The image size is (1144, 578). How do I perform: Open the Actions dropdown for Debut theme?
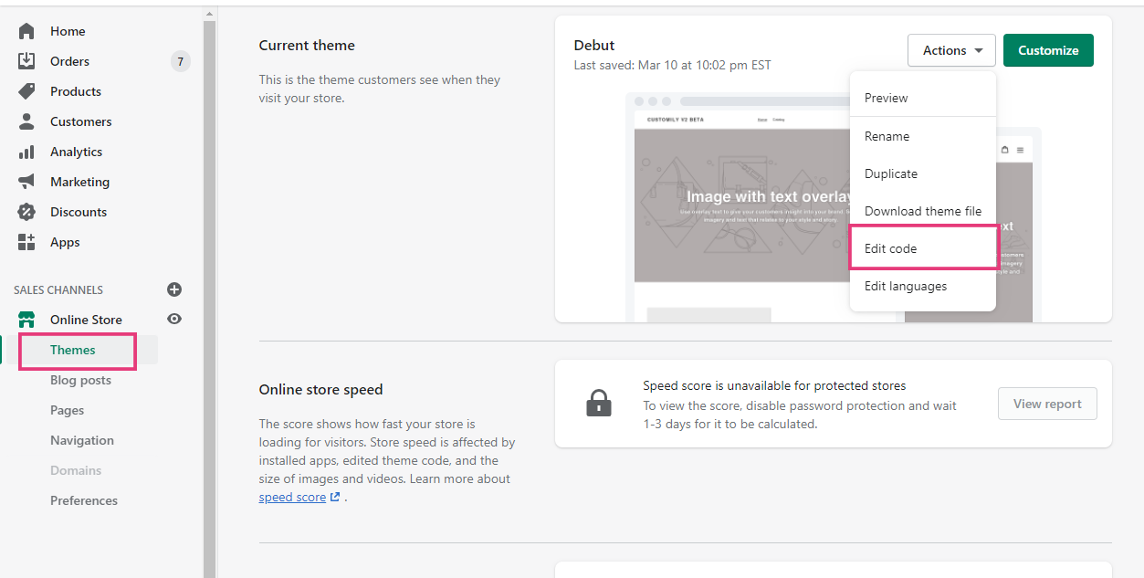[951, 50]
